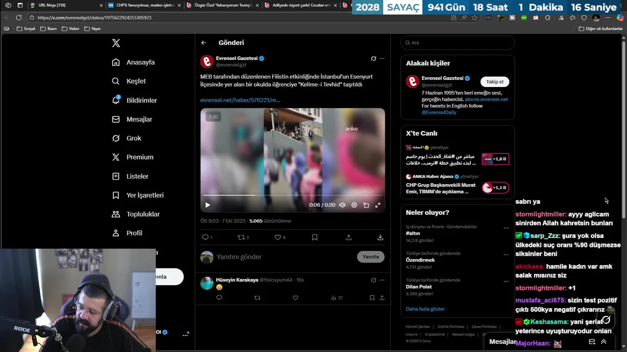Open account menu dots beside profile name

click(x=185, y=335)
